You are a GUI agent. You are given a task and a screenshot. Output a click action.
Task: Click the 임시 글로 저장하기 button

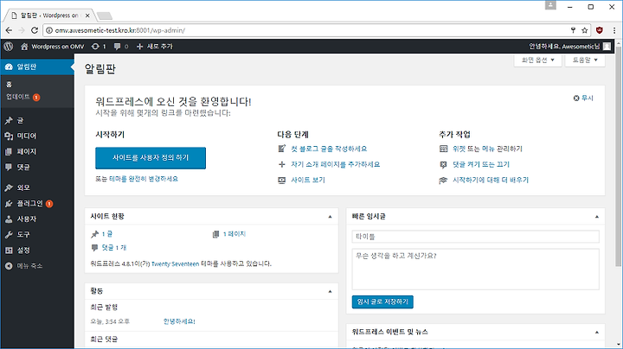382,301
